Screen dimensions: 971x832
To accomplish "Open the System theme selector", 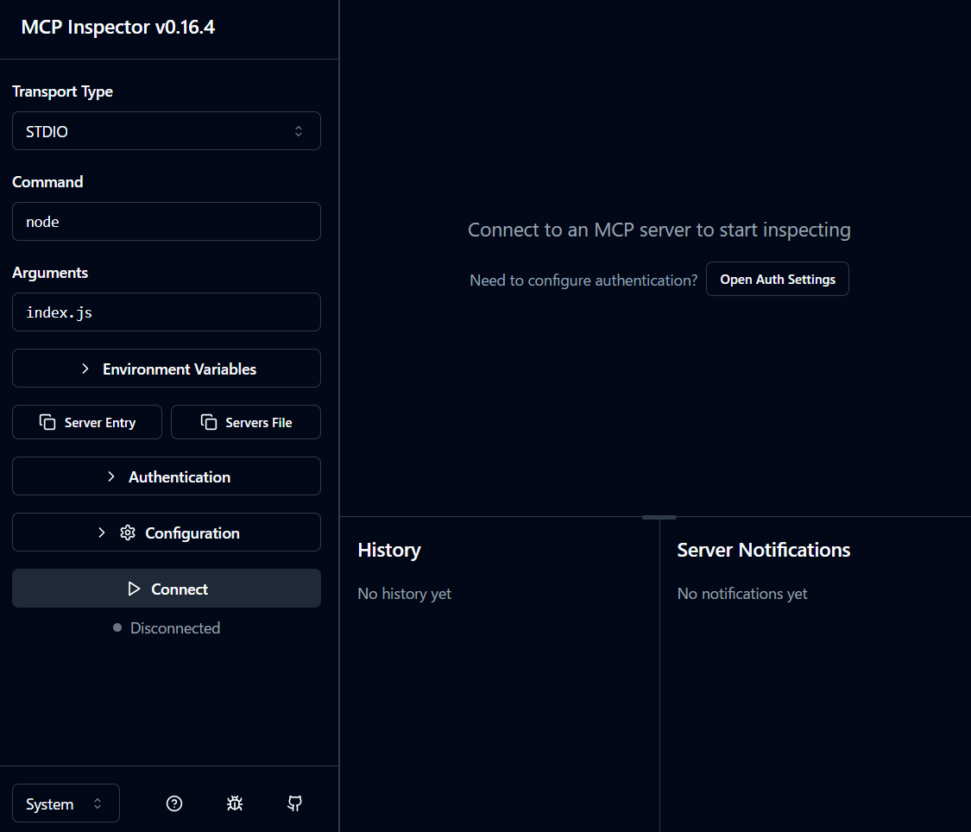I will (x=66, y=804).
